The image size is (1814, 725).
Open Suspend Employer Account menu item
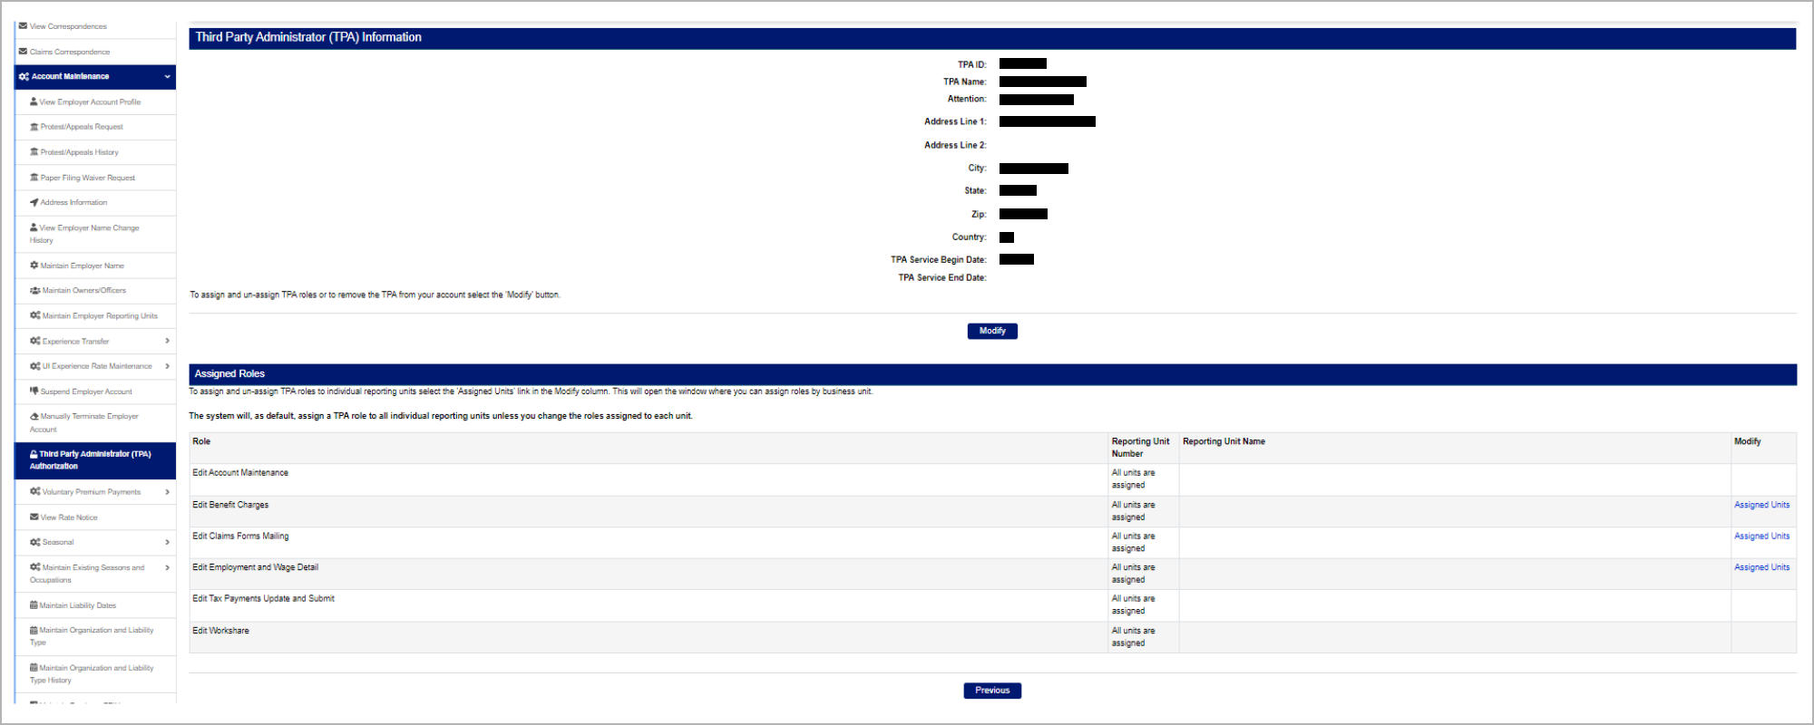[x=86, y=391]
